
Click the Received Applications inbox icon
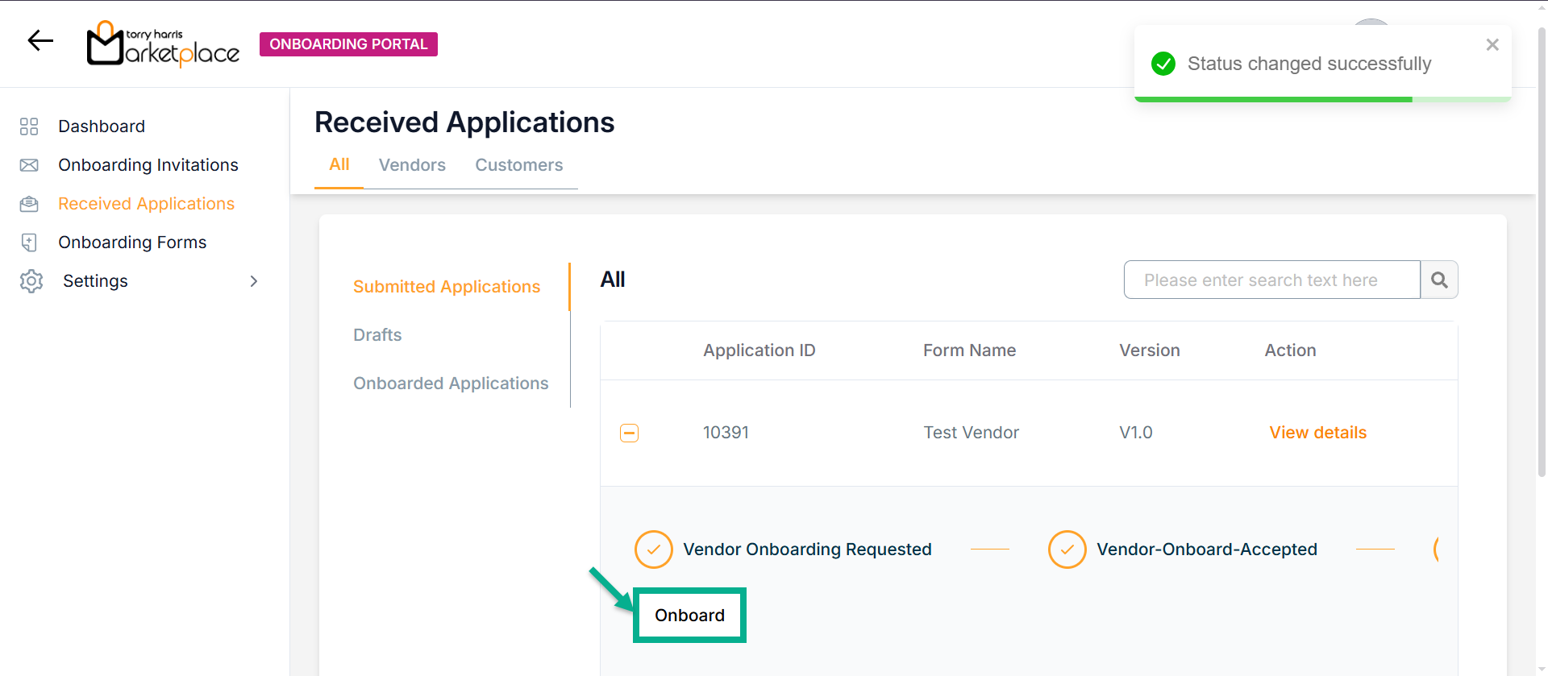pos(29,204)
